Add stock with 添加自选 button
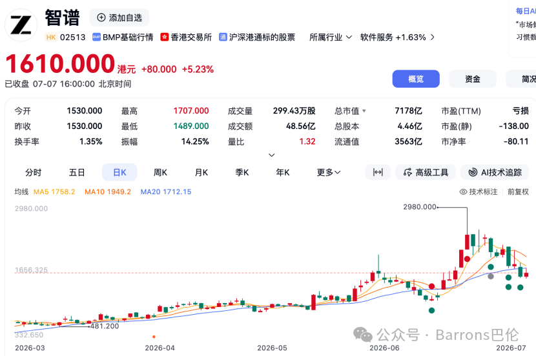 click(x=119, y=17)
